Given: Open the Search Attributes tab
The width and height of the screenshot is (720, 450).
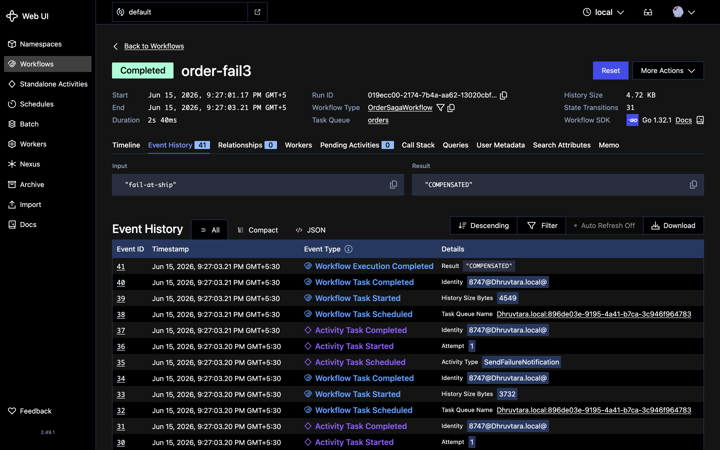Looking at the screenshot, I should tap(562, 145).
